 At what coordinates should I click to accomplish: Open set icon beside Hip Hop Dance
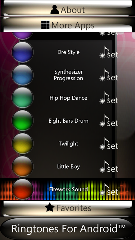[109, 98]
